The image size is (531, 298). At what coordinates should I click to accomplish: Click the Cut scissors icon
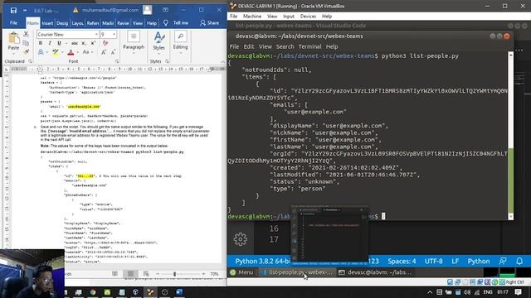click(26, 34)
